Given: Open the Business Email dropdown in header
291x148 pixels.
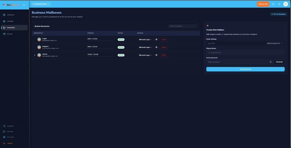Looking at the screenshot, I should point(41,4).
